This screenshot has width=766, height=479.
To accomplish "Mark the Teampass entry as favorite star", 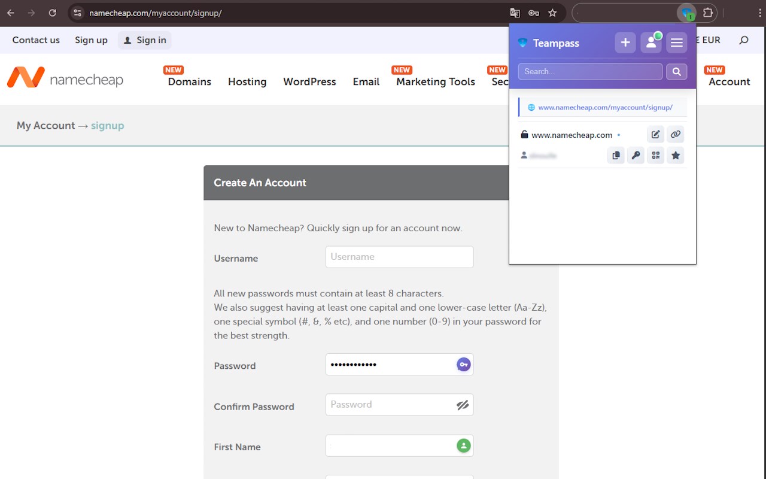I will [676, 156].
